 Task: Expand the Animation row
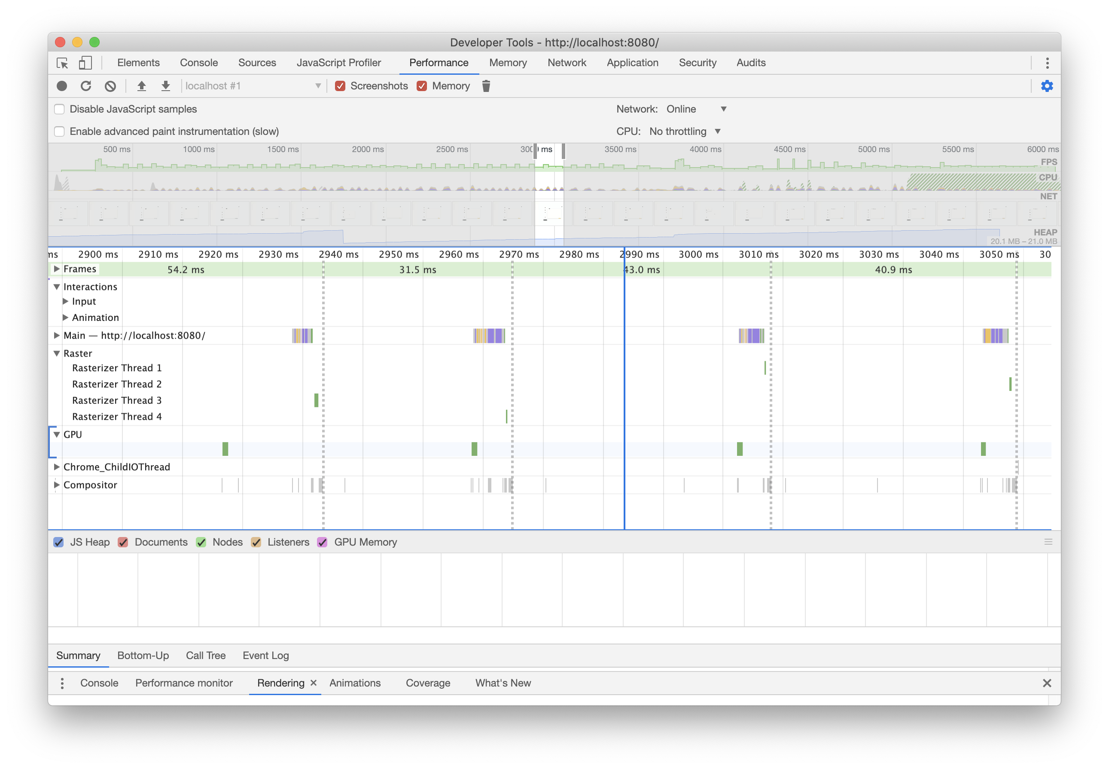click(x=66, y=317)
